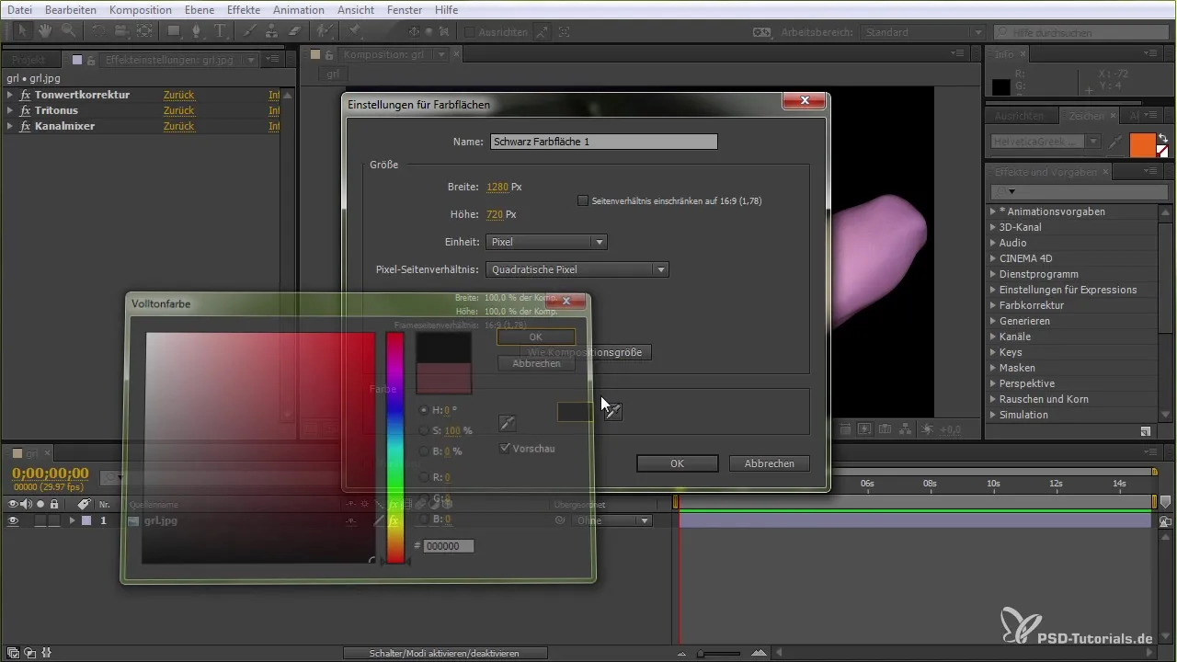The width and height of the screenshot is (1177, 662).
Task: Click the Name field Schwarz Farbfläche 1
Action: pos(603,143)
